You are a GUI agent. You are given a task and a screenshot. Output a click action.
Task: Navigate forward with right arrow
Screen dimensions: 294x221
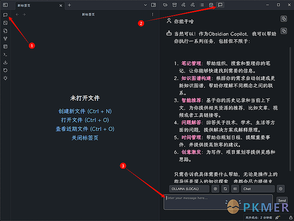point(24,15)
